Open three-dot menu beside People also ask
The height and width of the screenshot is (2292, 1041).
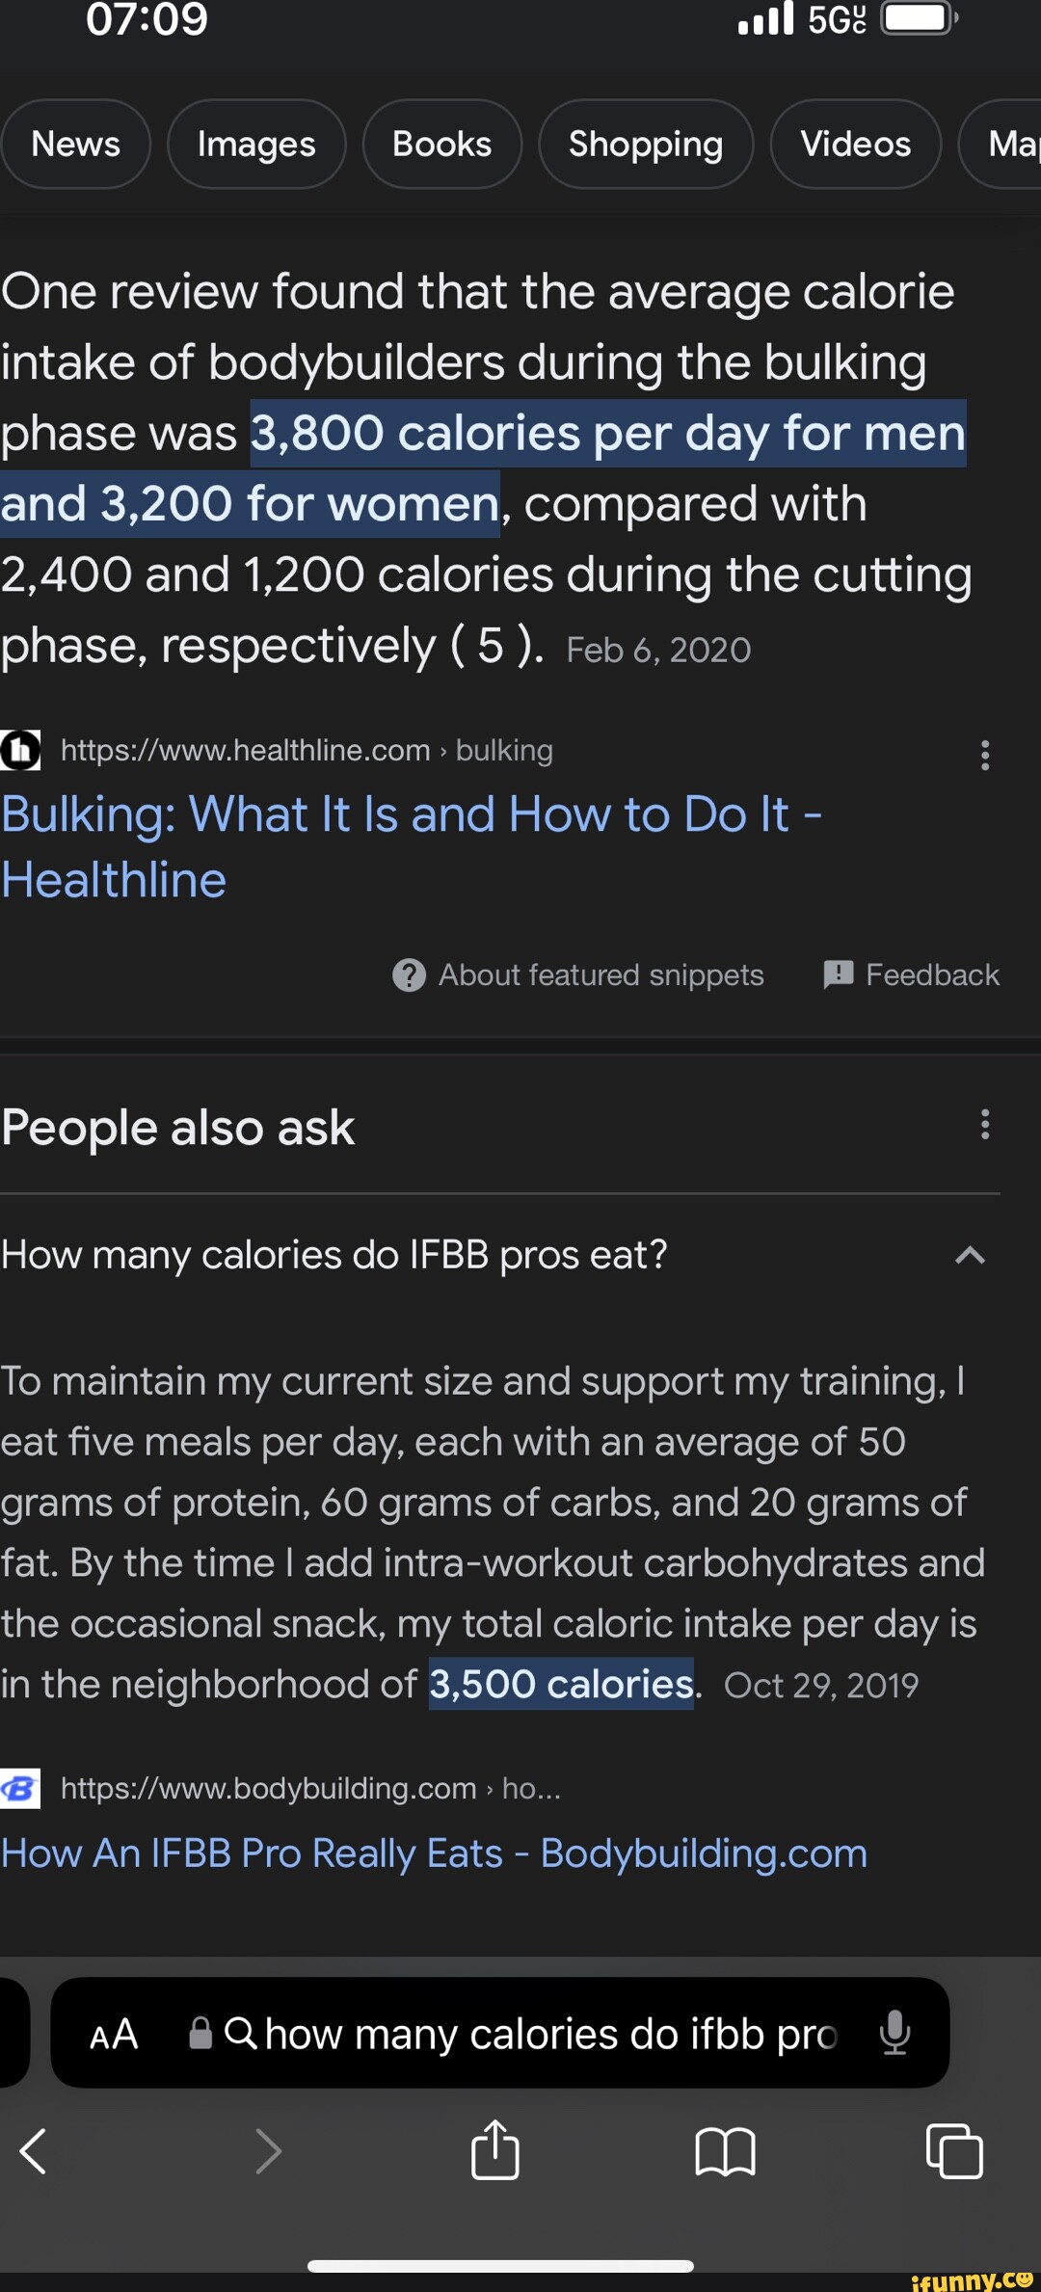click(984, 1124)
